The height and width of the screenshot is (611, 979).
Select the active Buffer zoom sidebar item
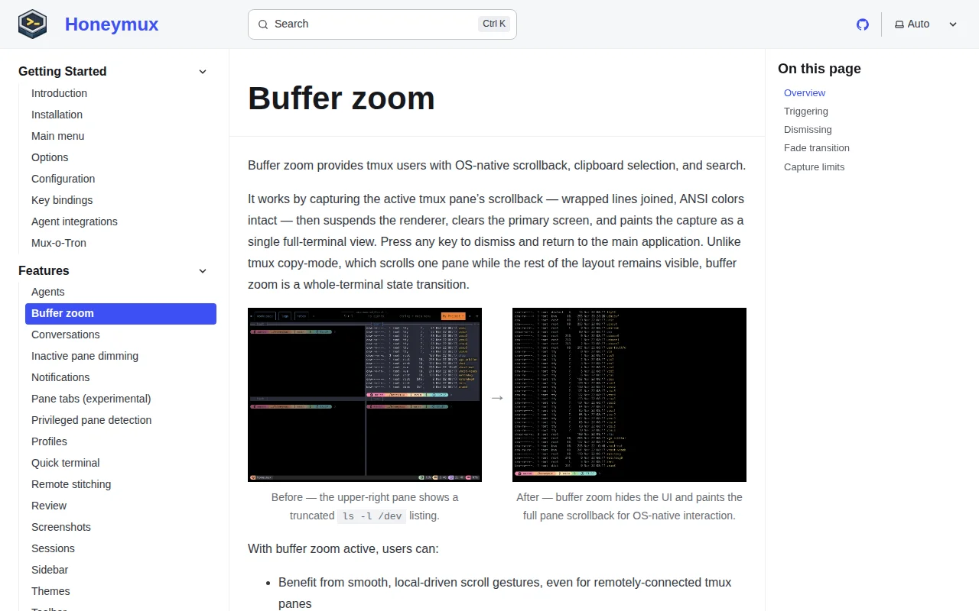tap(121, 313)
